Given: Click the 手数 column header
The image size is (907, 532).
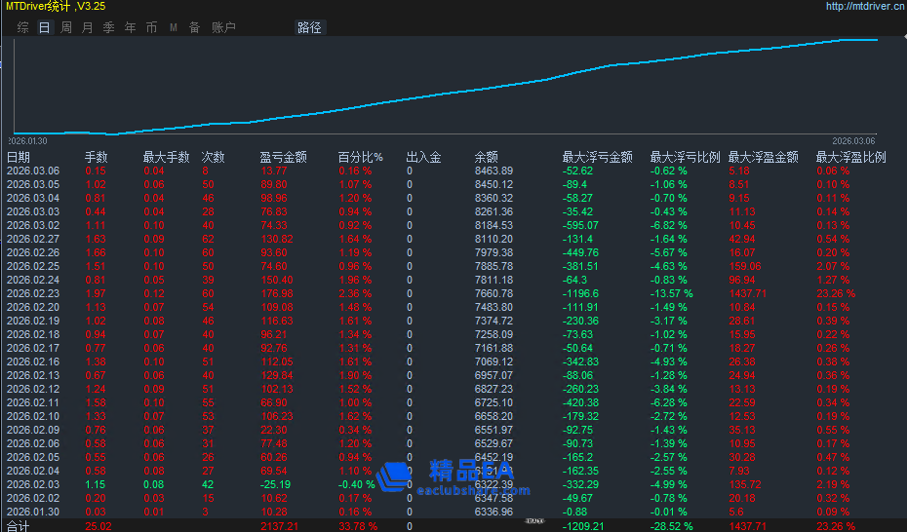Looking at the screenshot, I should click(96, 157).
